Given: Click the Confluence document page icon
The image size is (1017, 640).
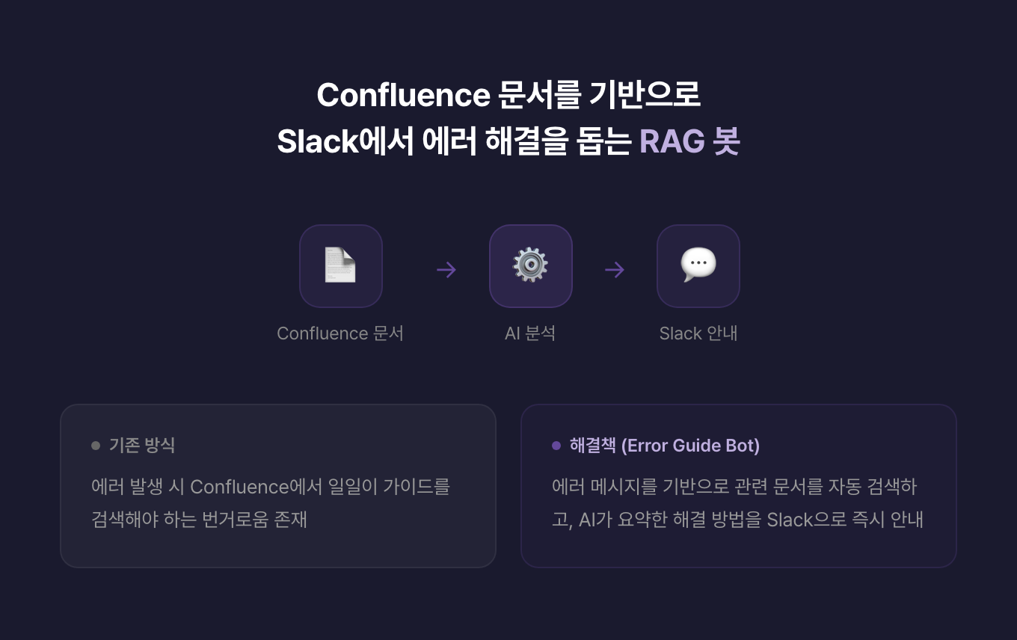Looking at the screenshot, I should (x=340, y=265).
